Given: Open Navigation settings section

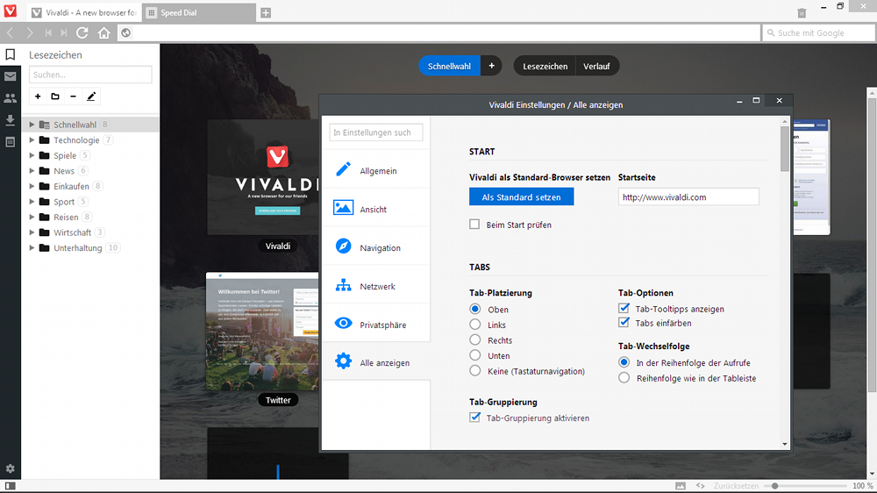Looking at the screenshot, I should click(376, 247).
